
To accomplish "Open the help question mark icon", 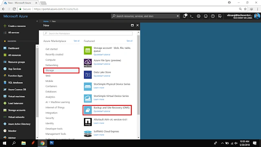I will point(213,16).
